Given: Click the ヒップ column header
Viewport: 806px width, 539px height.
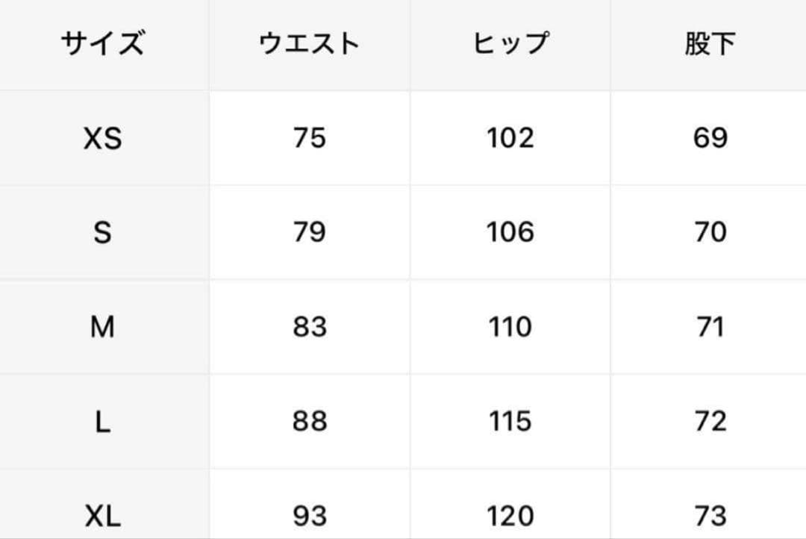Looking at the screenshot, I should point(510,45).
